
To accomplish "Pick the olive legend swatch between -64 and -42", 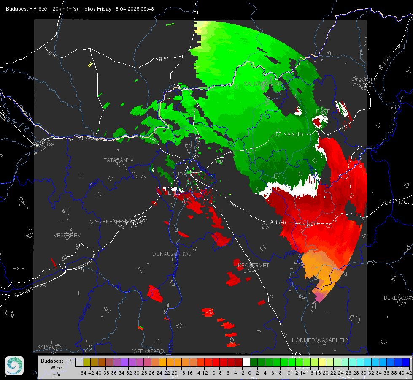I will point(86,363).
